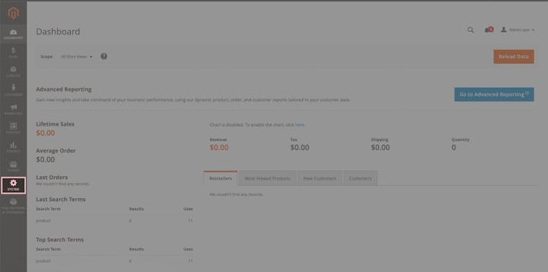Expand the All Store Views scope dropdown
The height and width of the screenshot is (272, 548).
[x=77, y=56]
